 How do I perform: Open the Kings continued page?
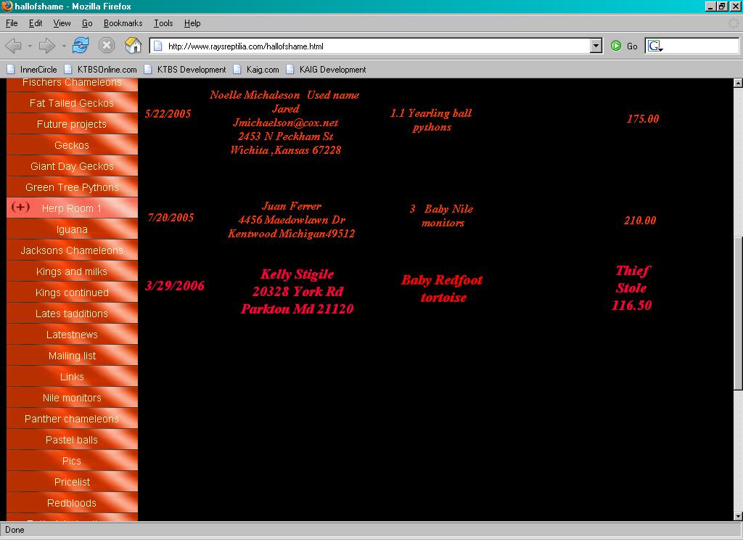pyautogui.click(x=72, y=292)
